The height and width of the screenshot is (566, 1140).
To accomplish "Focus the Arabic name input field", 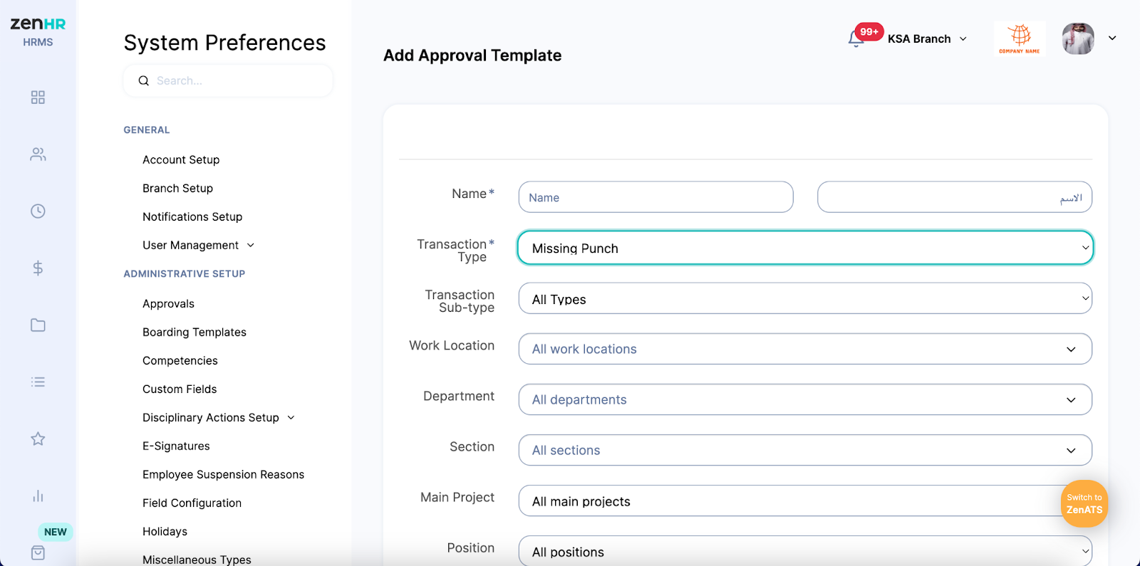I will pyautogui.click(x=955, y=197).
